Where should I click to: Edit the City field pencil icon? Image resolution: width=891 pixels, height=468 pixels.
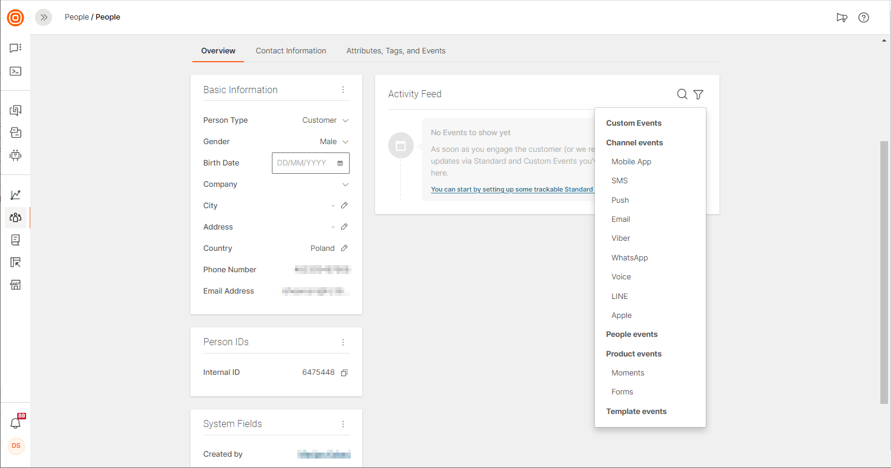pyautogui.click(x=344, y=205)
